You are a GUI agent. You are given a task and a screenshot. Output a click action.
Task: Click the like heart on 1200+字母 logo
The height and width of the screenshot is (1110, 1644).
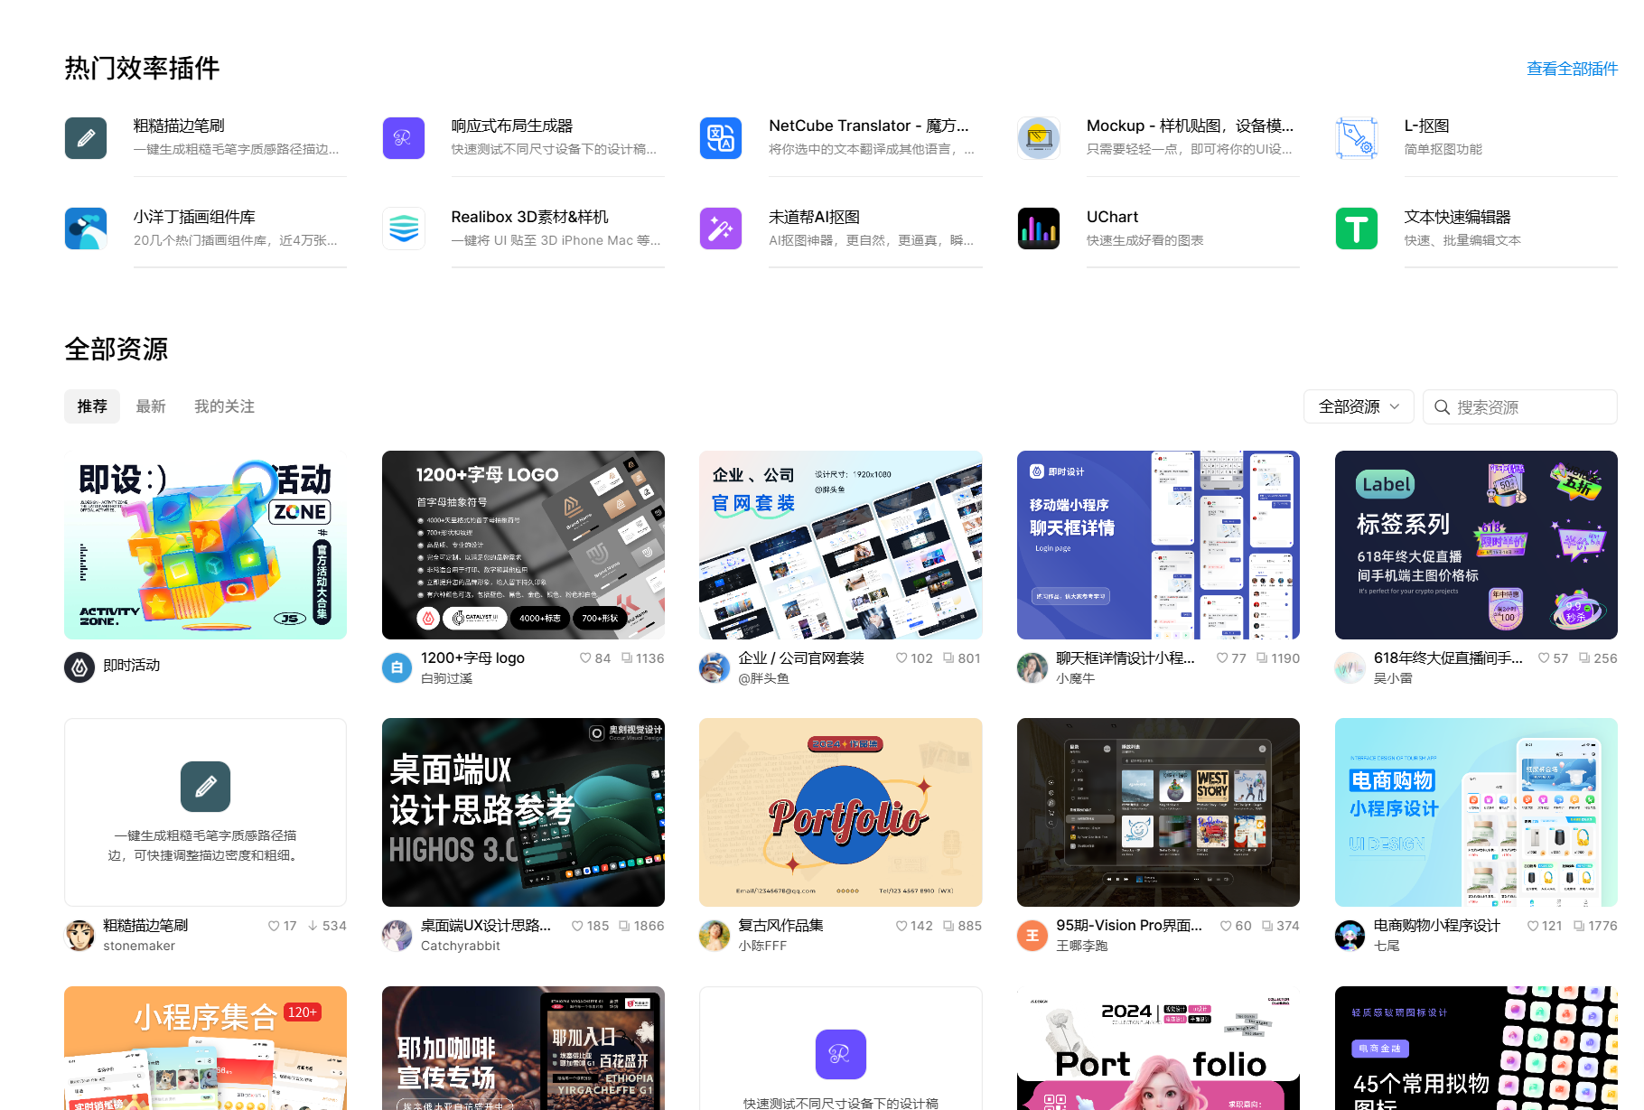click(x=585, y=658)
